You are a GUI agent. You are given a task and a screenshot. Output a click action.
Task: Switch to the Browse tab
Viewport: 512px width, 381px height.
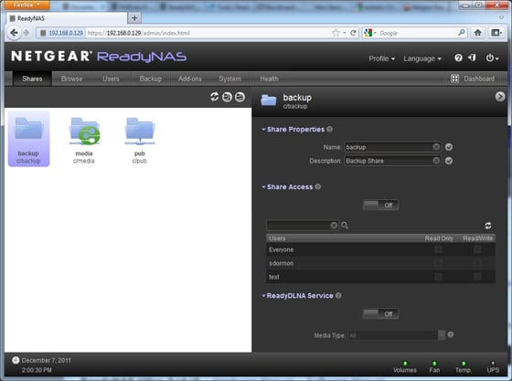(x=71, y=79)
